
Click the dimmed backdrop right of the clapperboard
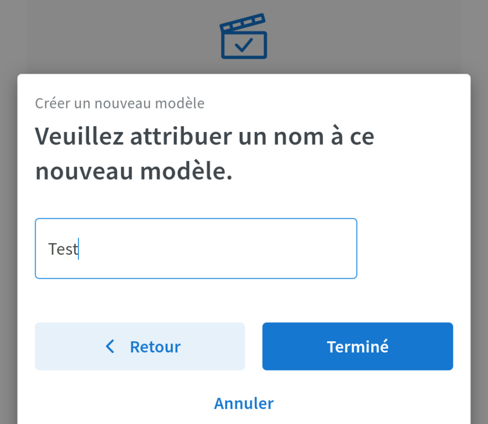pos(371,37)
